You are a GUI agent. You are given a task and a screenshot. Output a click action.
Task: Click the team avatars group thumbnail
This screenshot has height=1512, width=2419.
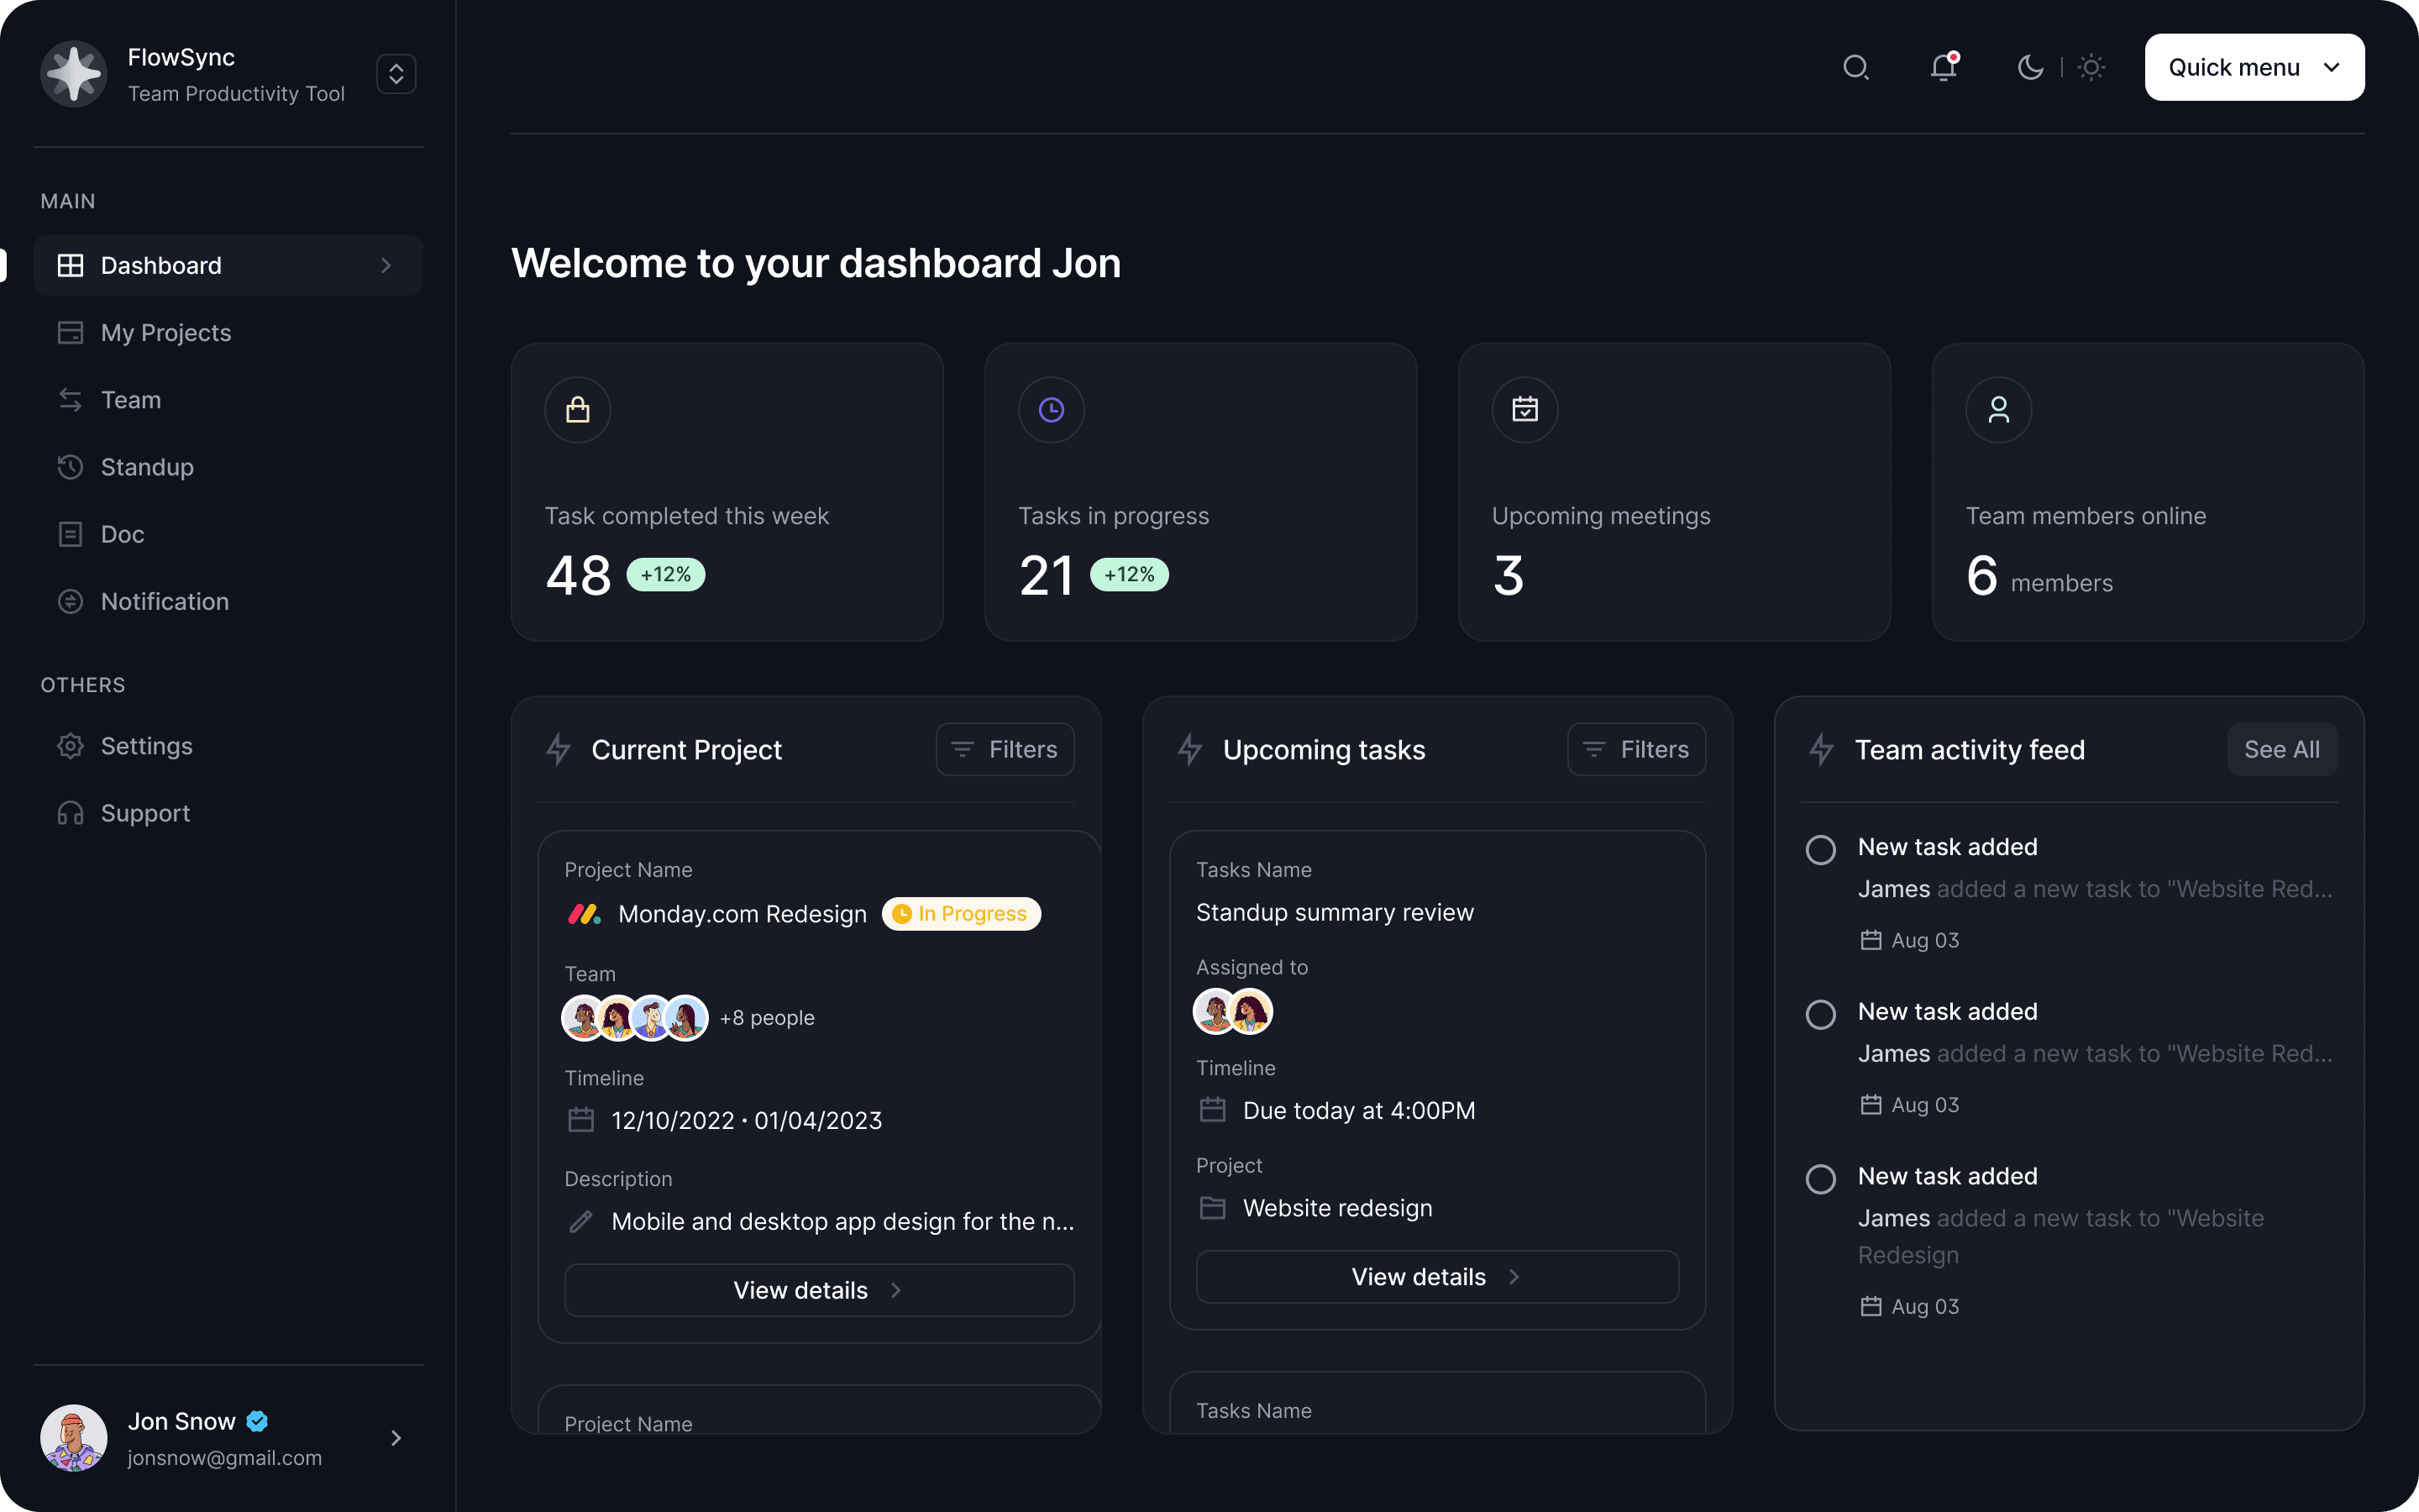click(x=635, y=1018)
